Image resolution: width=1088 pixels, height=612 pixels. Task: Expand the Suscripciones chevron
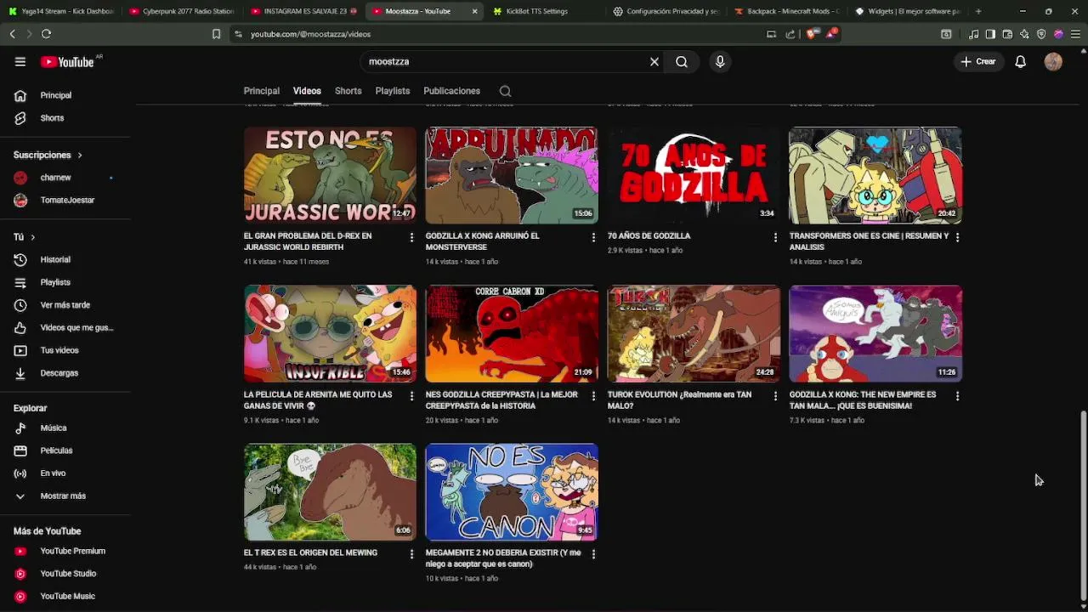coord(80,155)
